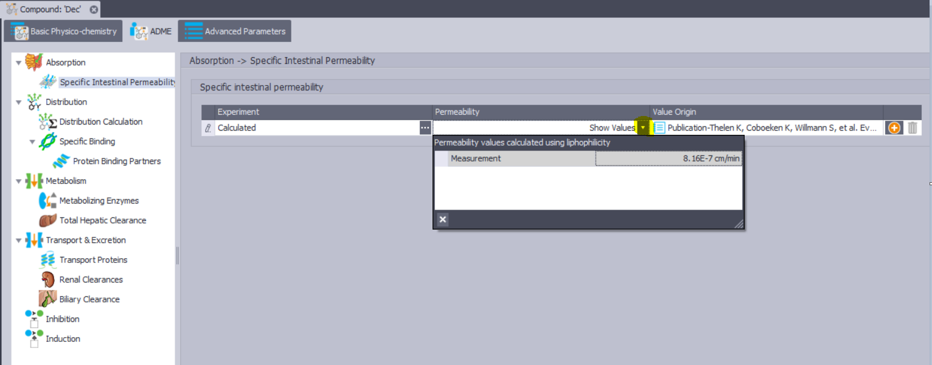Add a new permeability row with plus icon
The height and width of the screenshot is (365, 932).
[894, 128]
